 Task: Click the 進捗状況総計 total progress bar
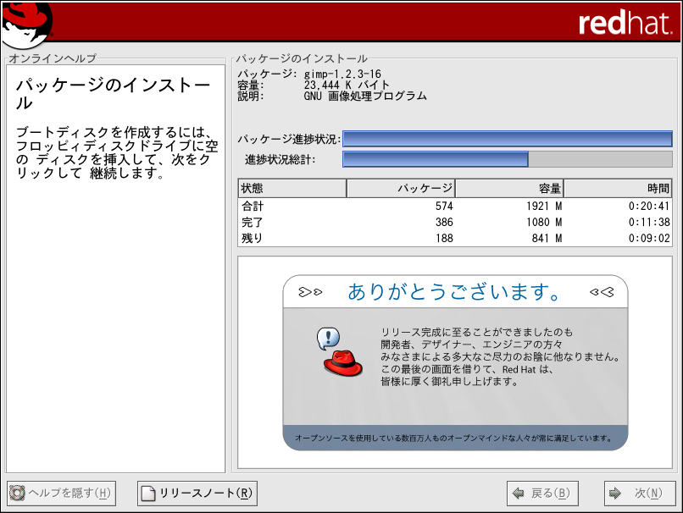[x=507, y=159]
